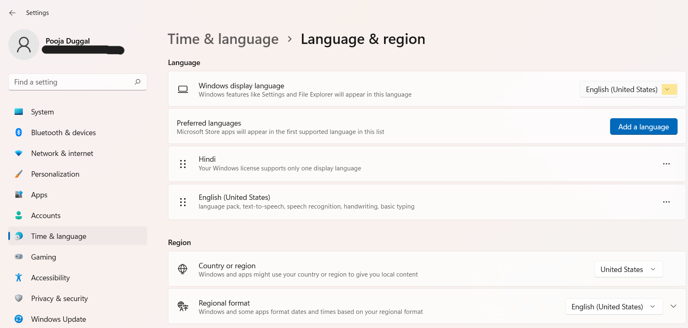
Task: Click drag handle beside Hindi
Action: pos(183,164)
